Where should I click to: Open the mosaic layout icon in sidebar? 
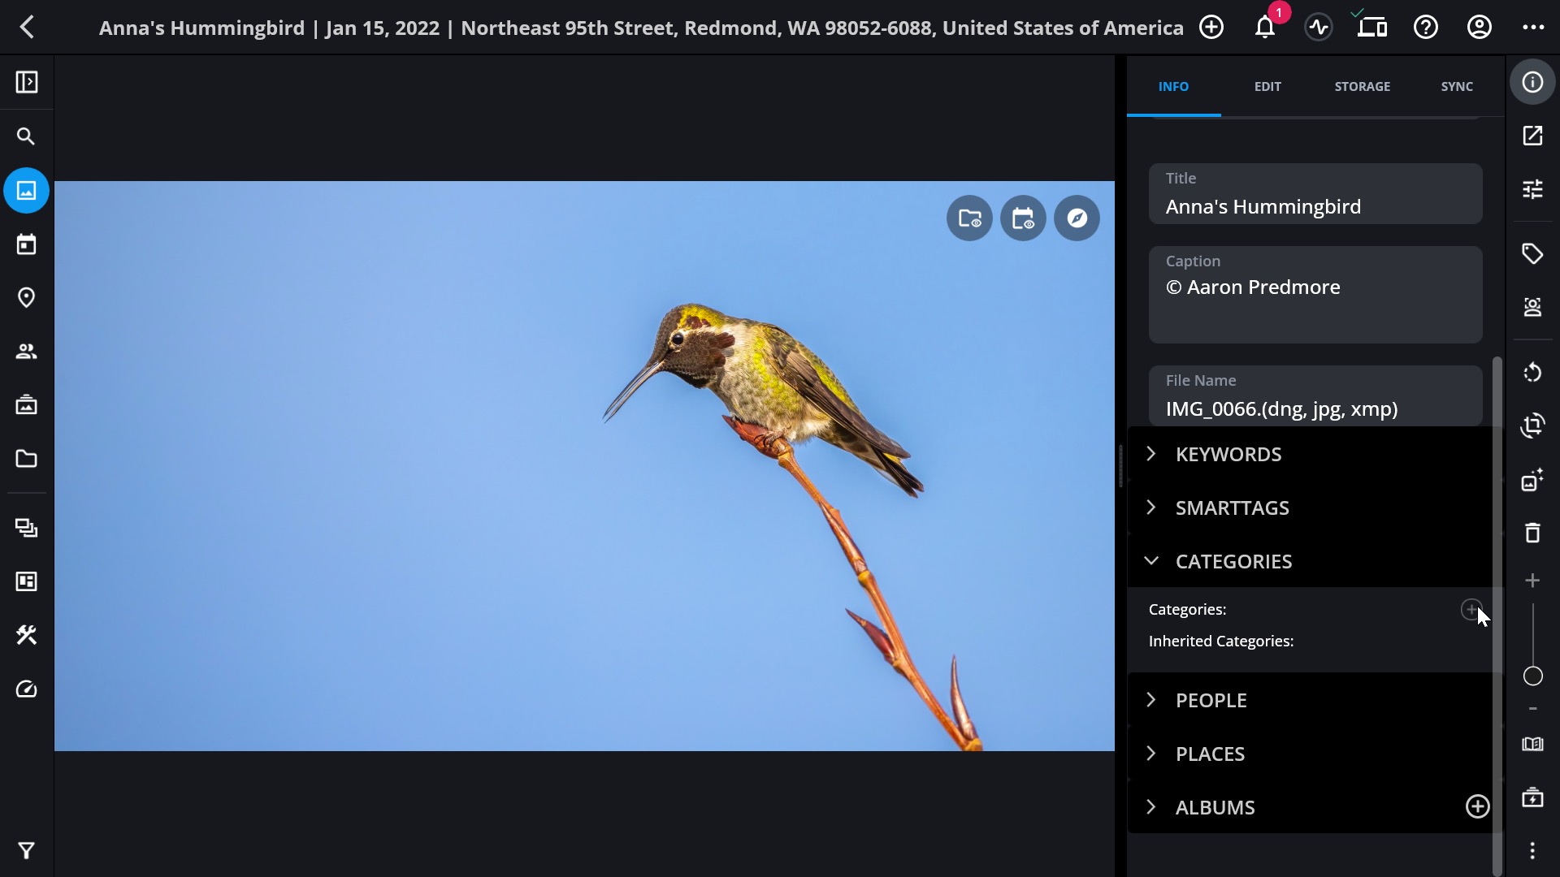pos(27,582)
